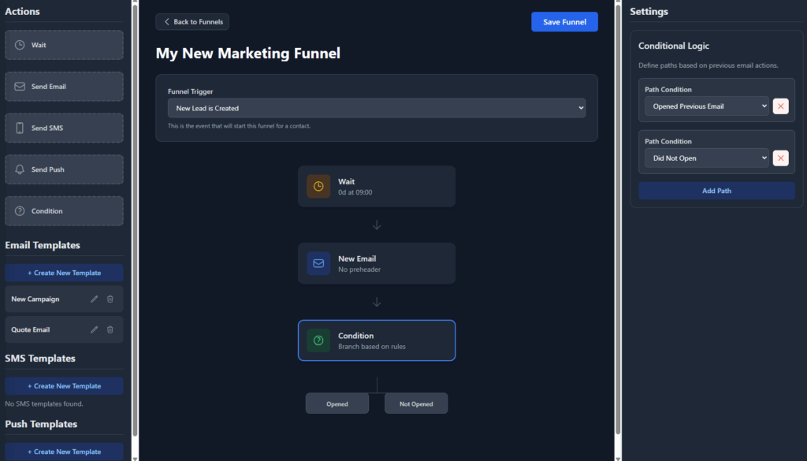Go Back to Funnels

(192, 22)
